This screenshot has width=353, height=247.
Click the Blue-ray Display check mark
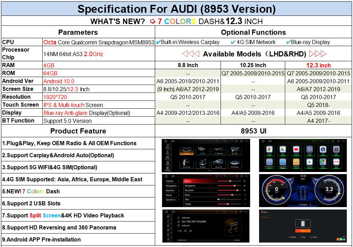(288, 42)
